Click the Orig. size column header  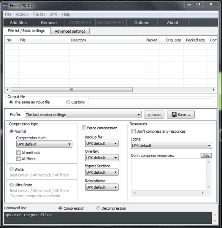(171, 40)
